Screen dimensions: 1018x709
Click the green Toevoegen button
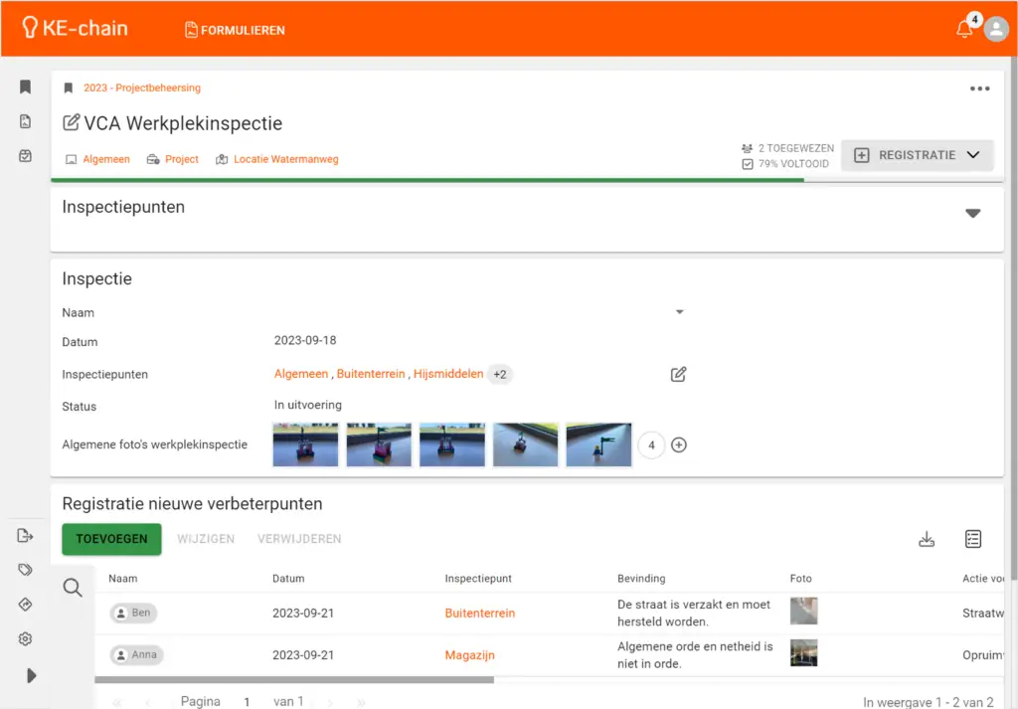[x=111, y=539]
